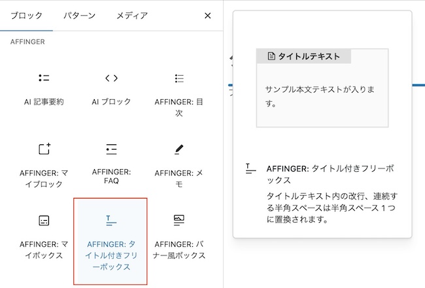This screenshot has height=288, width=425.
Task: Add the AFFINGER: FAQ block icon
Action: tap(111, 149)
